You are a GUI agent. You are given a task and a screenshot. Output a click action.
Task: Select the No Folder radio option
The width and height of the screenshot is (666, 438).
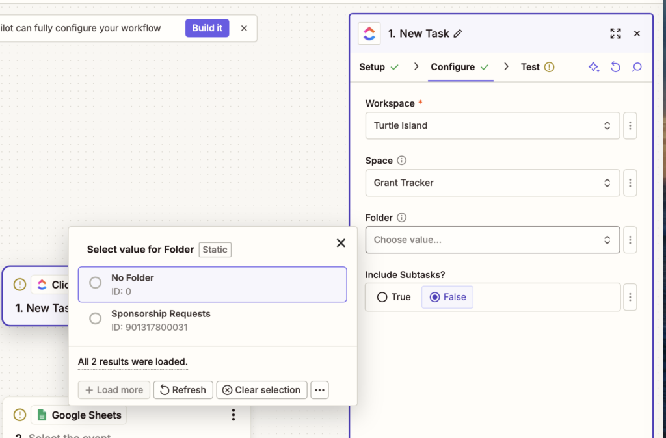(x=95, y=283)
